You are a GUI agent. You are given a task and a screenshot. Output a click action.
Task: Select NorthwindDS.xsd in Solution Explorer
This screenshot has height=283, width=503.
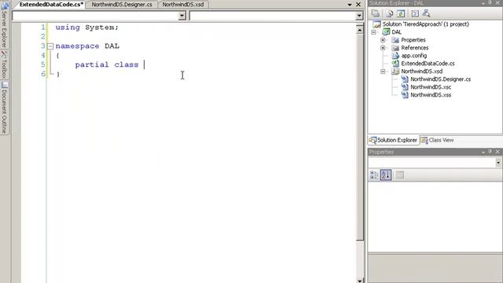pos(421,72)
